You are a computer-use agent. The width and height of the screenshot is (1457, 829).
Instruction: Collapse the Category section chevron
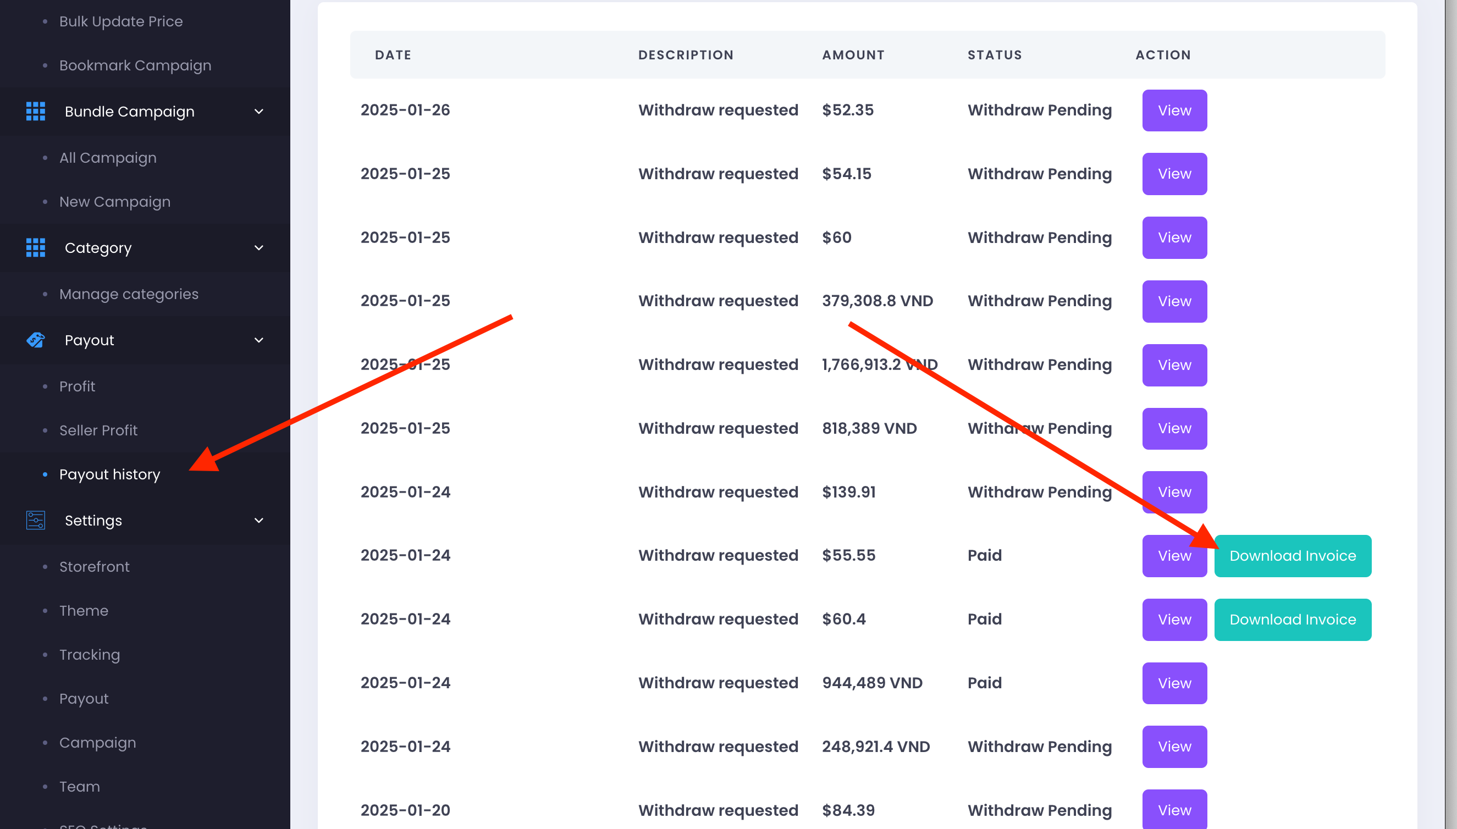point(258,248)
